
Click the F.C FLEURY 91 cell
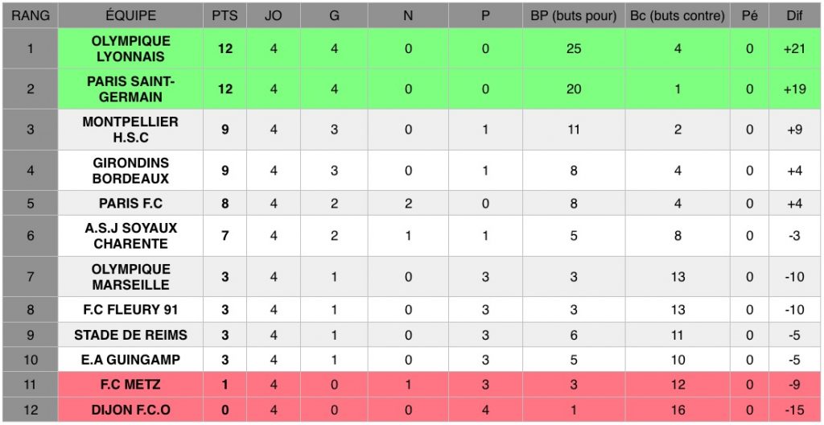click(x=130, y=310)
